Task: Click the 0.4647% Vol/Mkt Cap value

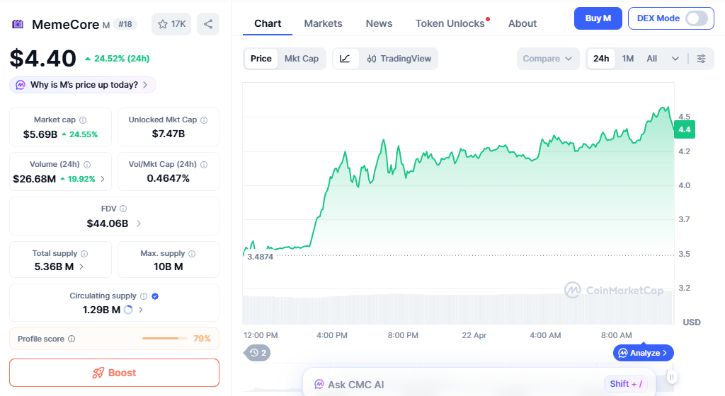Action: (169, 179)
